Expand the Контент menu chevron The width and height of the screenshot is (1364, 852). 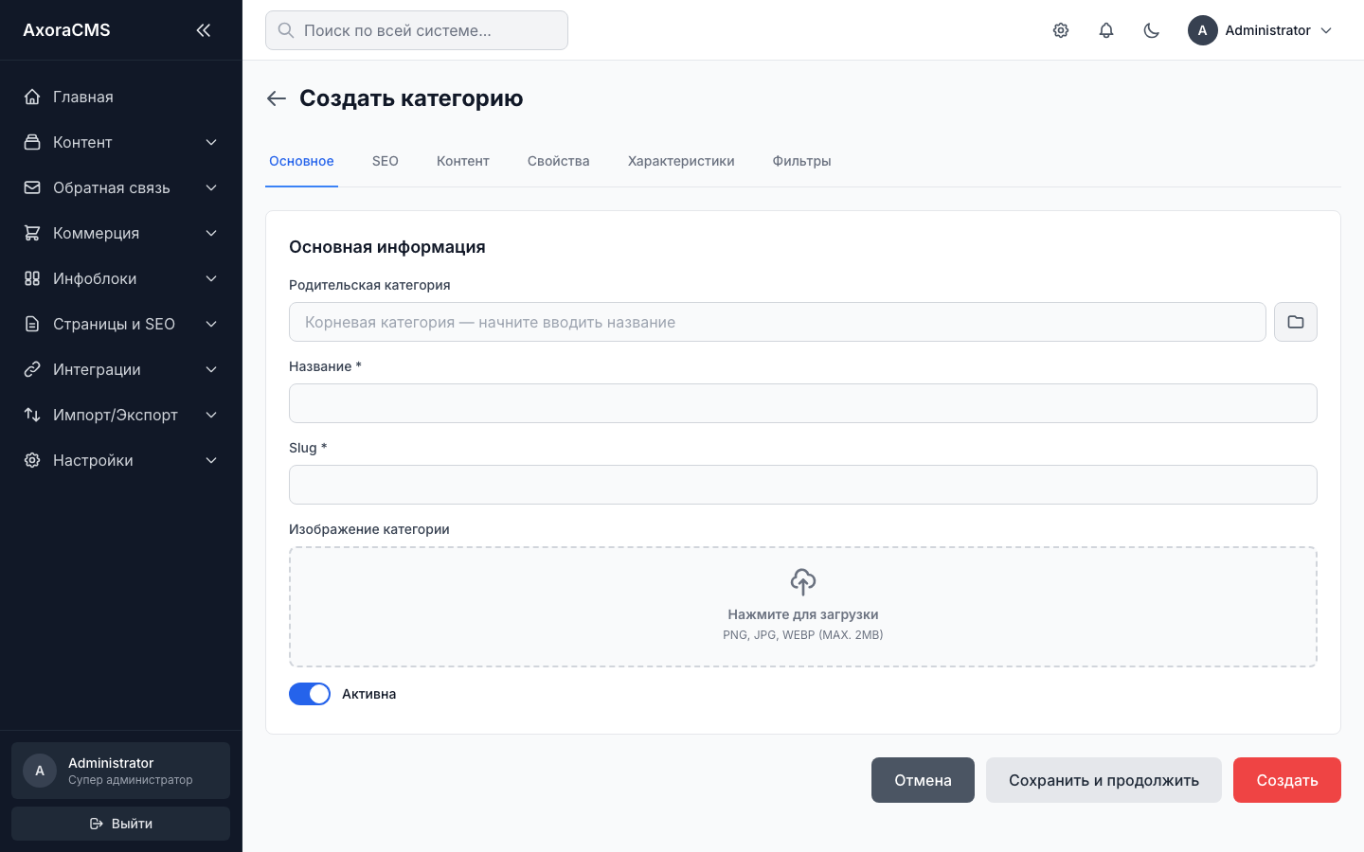(211, 142)
